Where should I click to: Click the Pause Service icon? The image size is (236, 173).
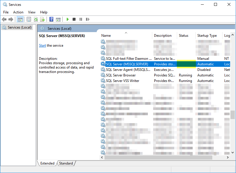tap(81, 19)
